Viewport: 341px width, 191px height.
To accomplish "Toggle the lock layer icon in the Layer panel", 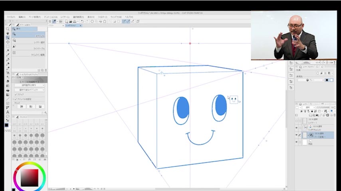I will 312,111.
